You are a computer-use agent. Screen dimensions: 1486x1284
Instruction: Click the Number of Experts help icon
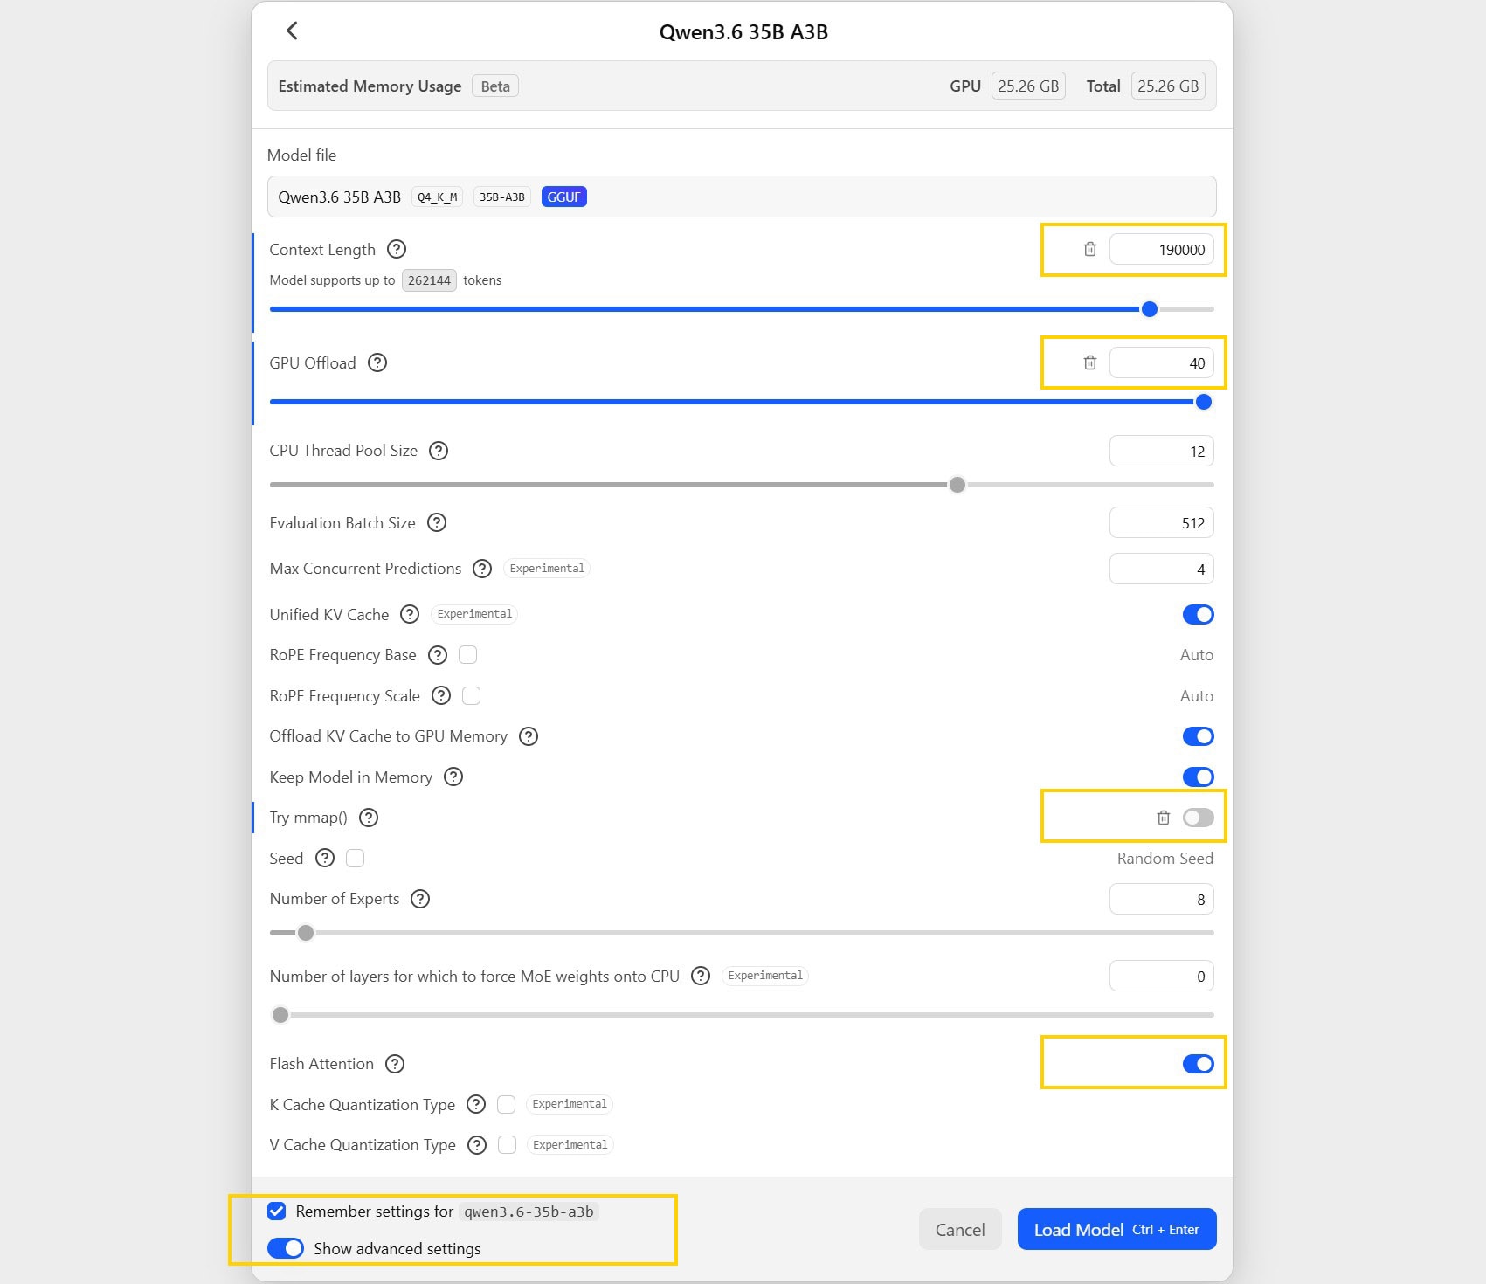[x=420, y=899]
